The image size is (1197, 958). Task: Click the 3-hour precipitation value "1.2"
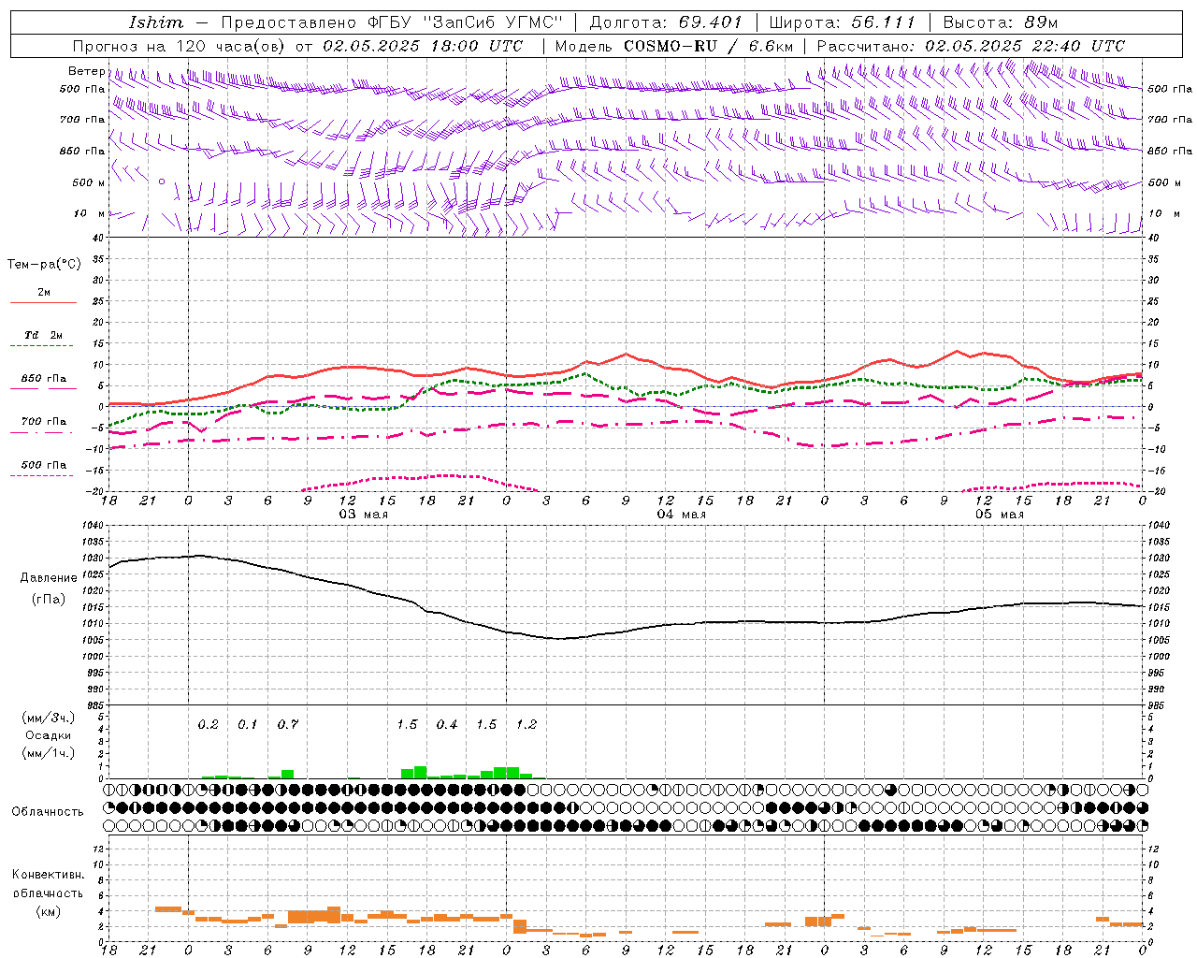526,725
